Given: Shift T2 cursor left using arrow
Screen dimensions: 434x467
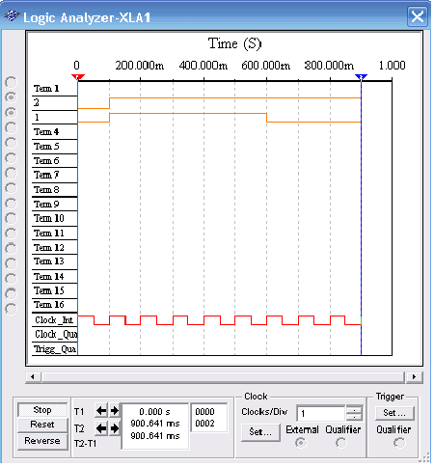Looking at the screenshot, I should 101,428.
